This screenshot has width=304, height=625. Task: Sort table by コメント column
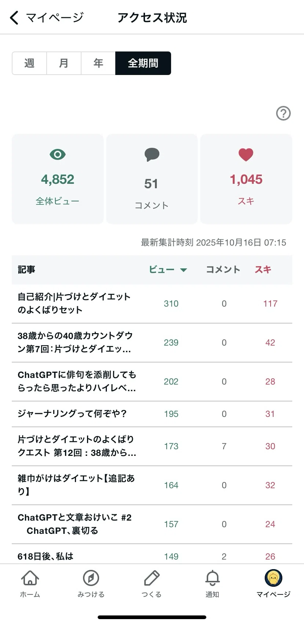coord(223,269)
